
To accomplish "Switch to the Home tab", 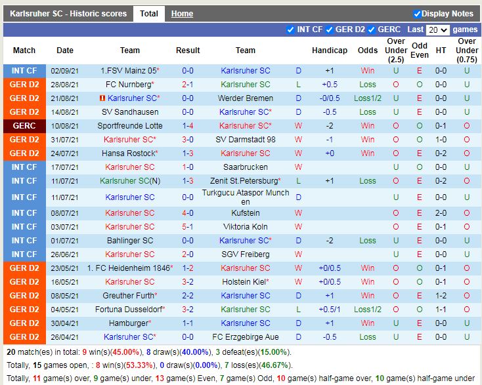I will (182, 14).
